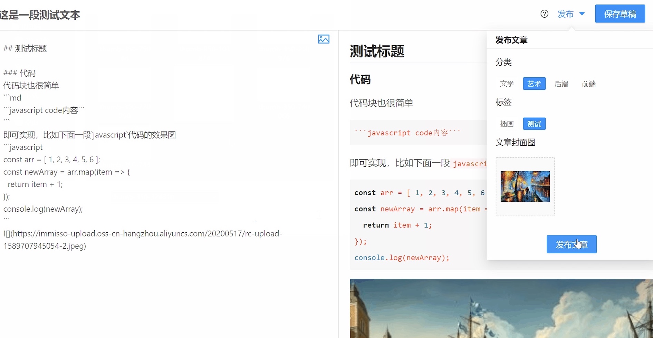Image resolution: width=653 pixels, height=338 pixels.
Task: Select the 插画 label tag
Action: 507,124
